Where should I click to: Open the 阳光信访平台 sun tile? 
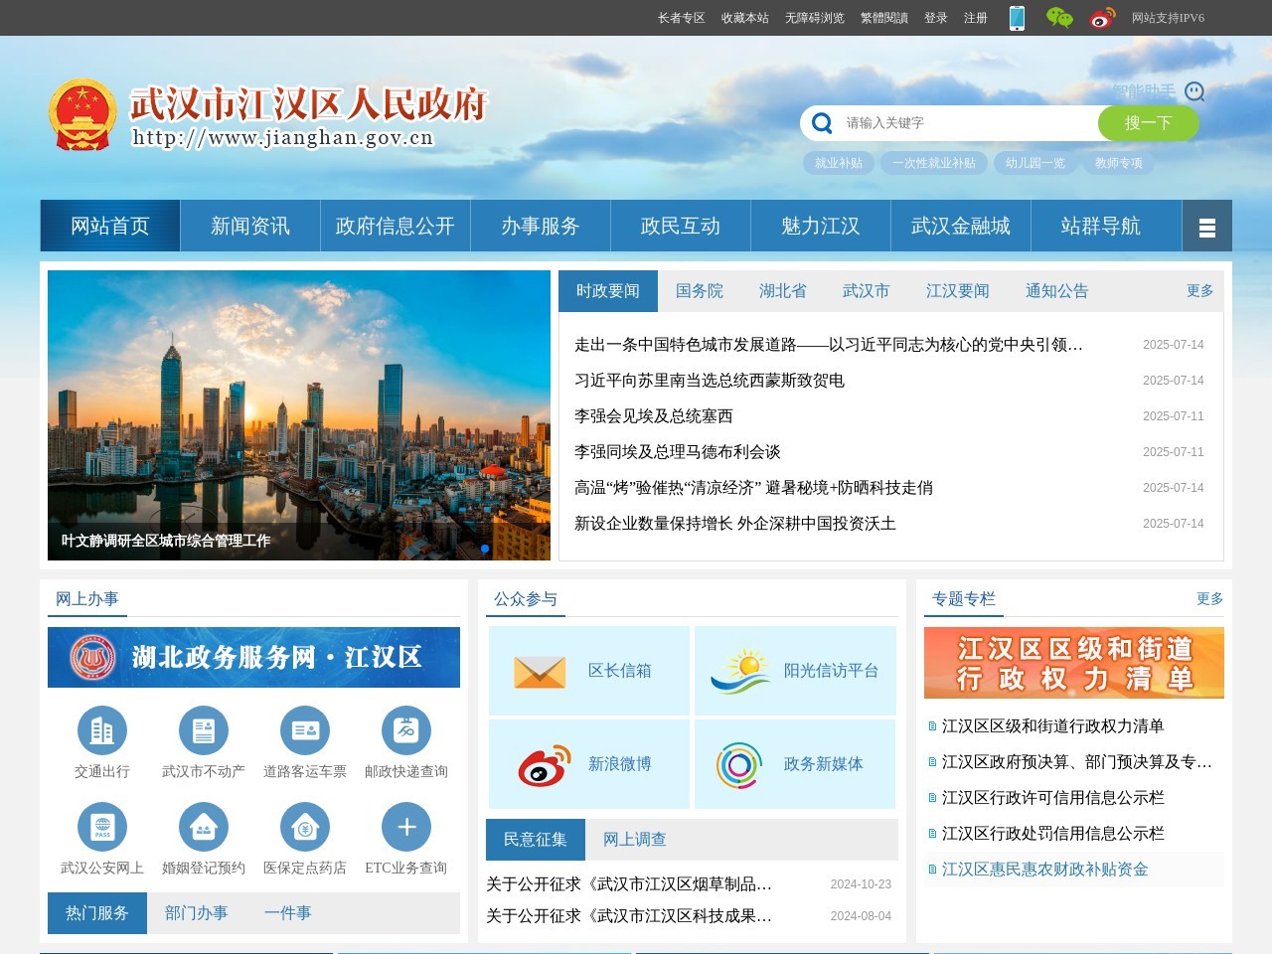pyautogui.click(x=795, y=671)
